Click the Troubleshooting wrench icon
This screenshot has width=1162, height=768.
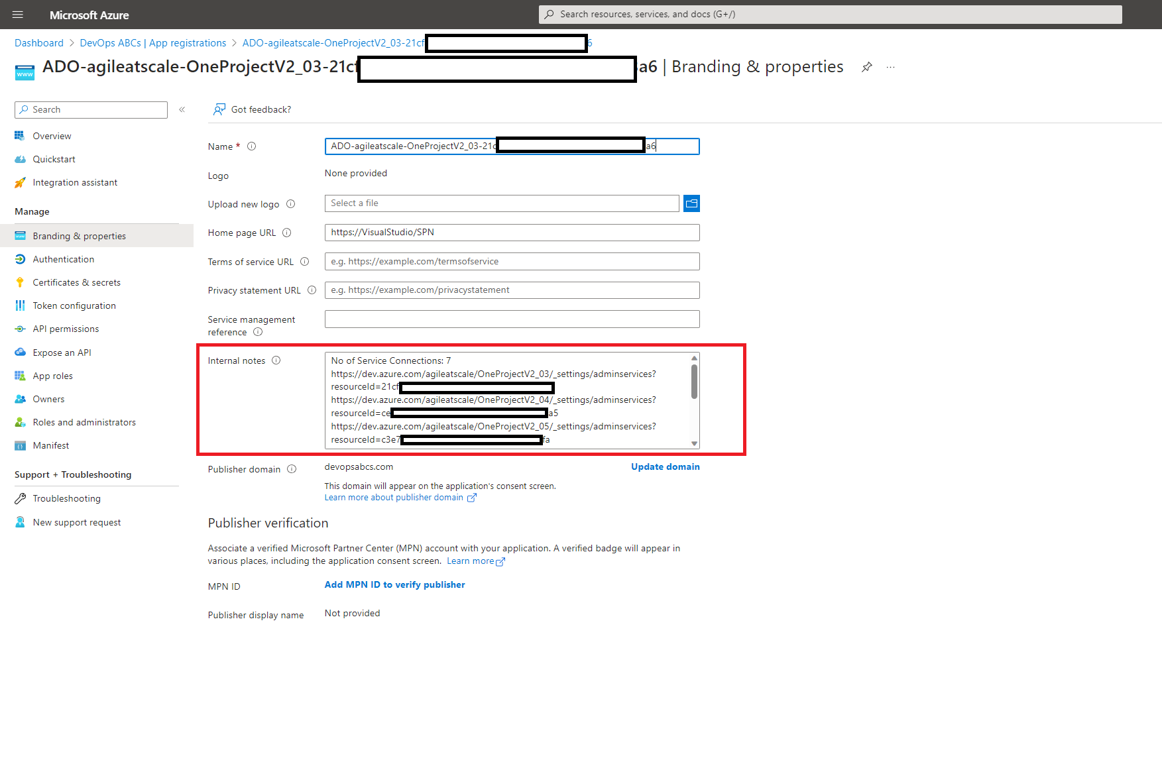tap(20, 498)
